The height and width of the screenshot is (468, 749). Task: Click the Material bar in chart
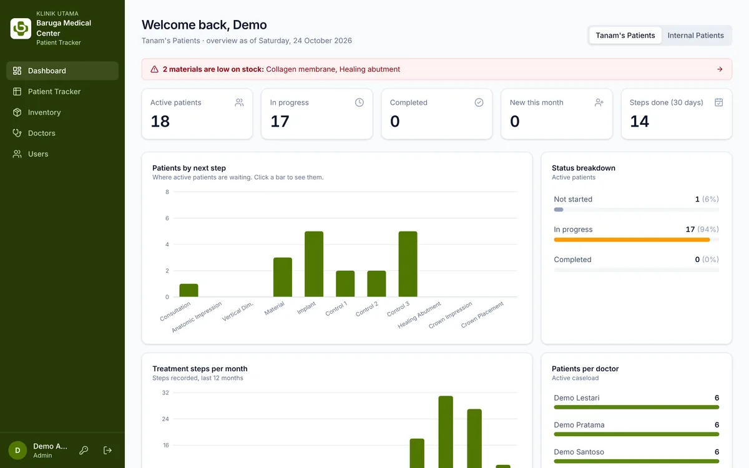[283, 277]
